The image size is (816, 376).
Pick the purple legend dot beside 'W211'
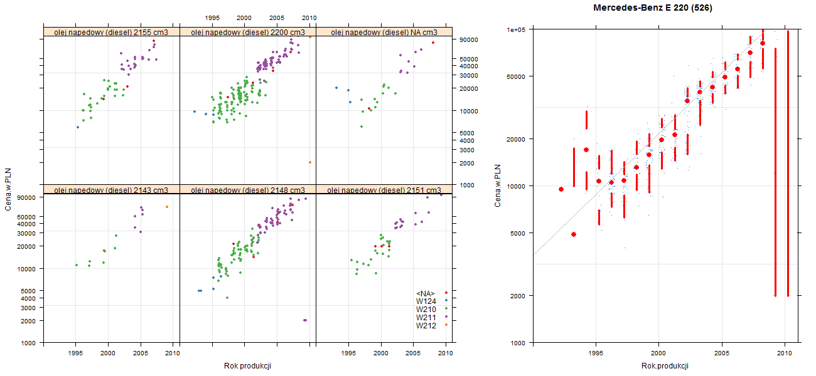(446, 317)
